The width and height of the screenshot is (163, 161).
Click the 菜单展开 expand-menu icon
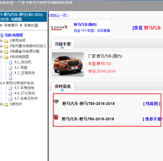coord(1,25)
